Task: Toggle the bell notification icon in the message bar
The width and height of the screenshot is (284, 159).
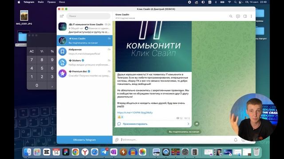Action: click(236, 140)
